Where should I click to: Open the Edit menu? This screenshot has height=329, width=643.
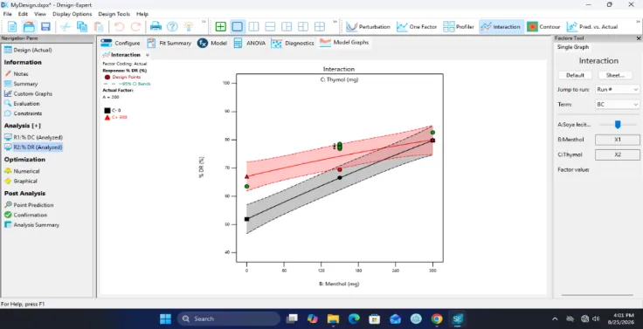23,14
